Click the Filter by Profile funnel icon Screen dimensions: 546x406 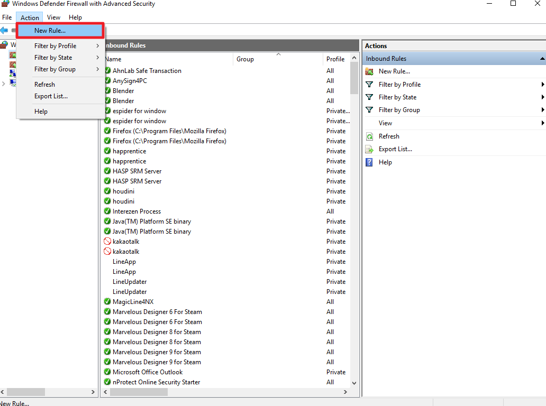(x=369, y=85)
